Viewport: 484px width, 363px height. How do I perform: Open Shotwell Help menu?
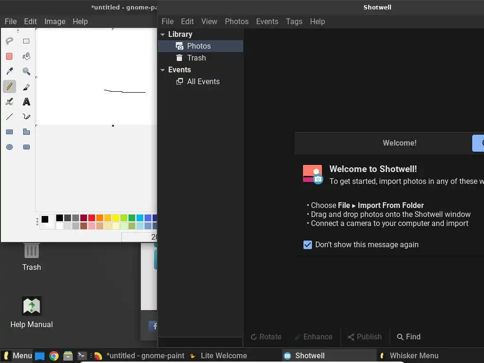pos(317,21)
